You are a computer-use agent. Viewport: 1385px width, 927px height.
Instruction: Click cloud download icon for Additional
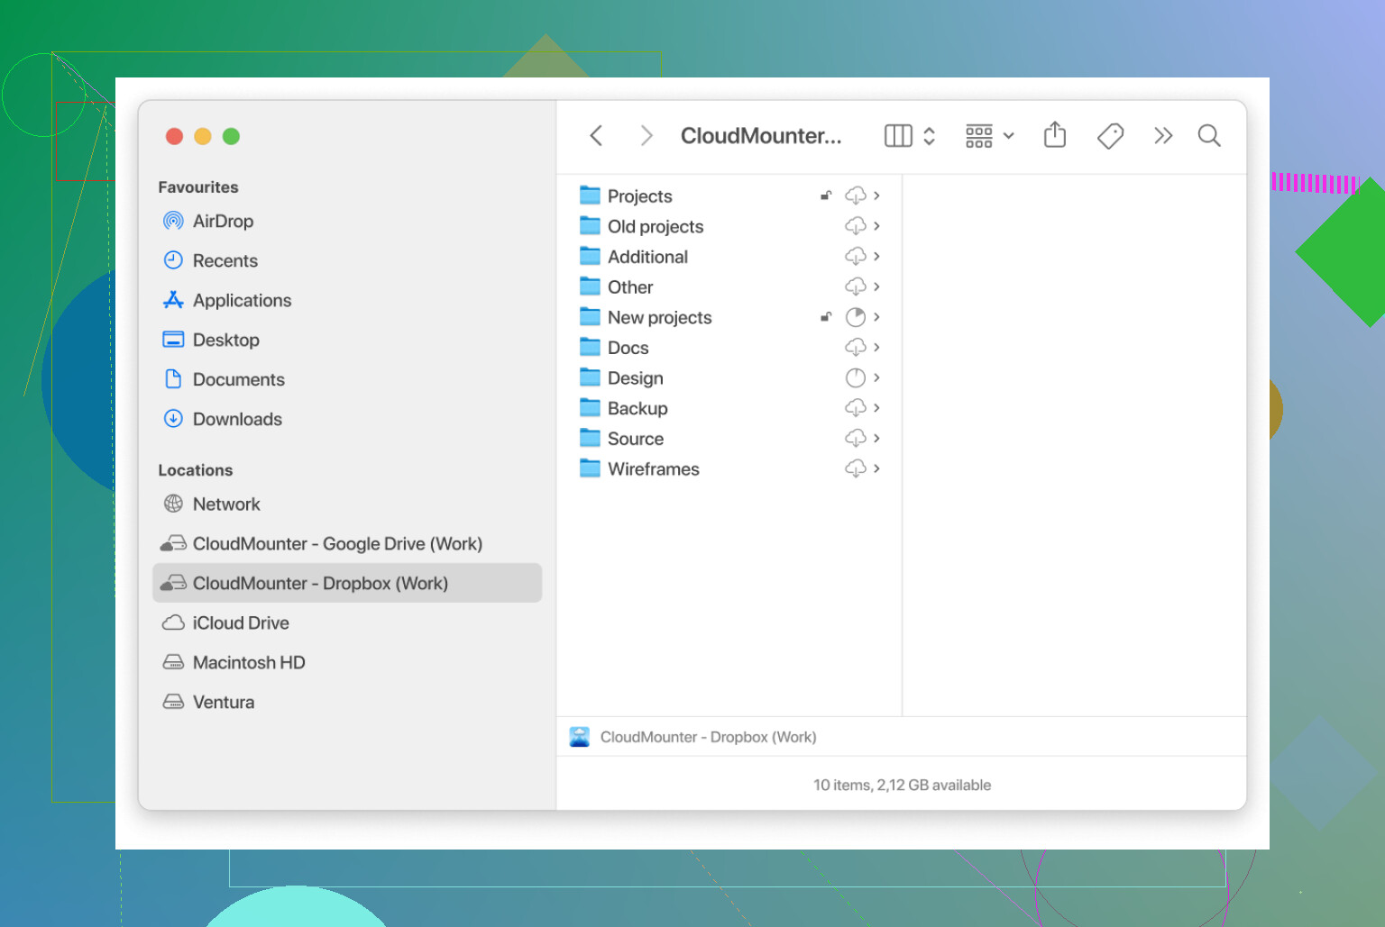856,257
